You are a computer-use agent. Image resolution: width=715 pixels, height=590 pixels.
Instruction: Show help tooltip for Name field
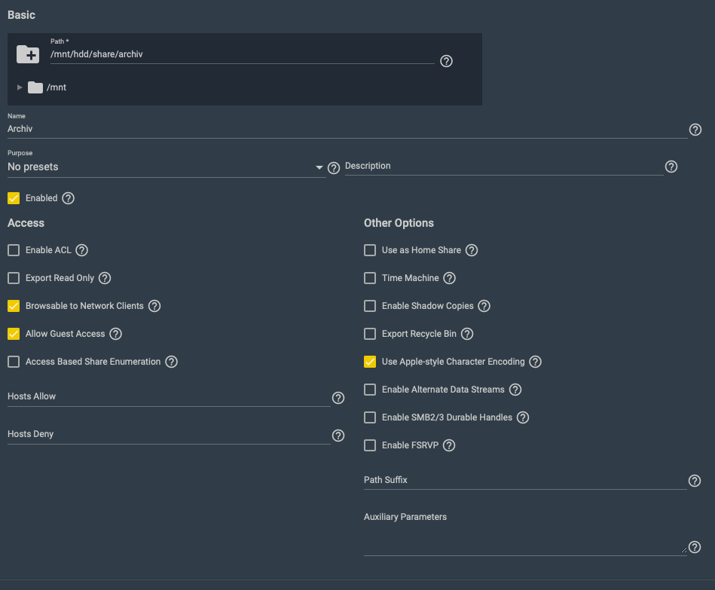click(695, 130)
